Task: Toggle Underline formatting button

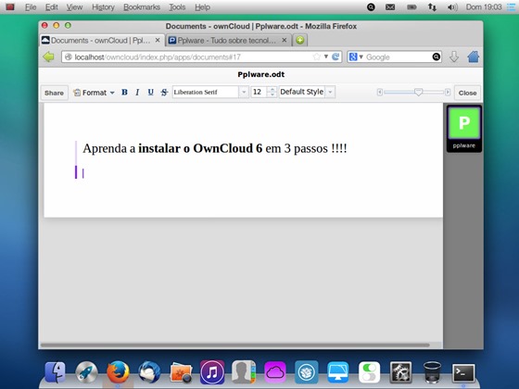Action: pos(150,93)
